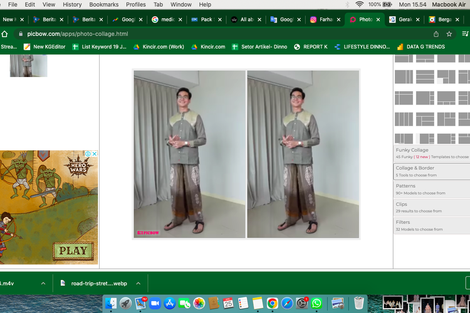Open Google Chrome from the dock
The image size is (470, 313).
click(272, 303)
